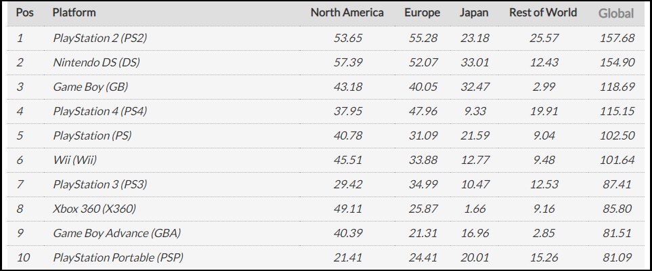
Task: Open the Game Boy Advance (GBA) link
Action: [x=117, y=232]
